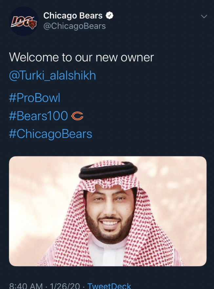Select the #ChicagoBears hashtag in tweet body
The height and width of the screenshot is (289, 214).
(50, 134)
